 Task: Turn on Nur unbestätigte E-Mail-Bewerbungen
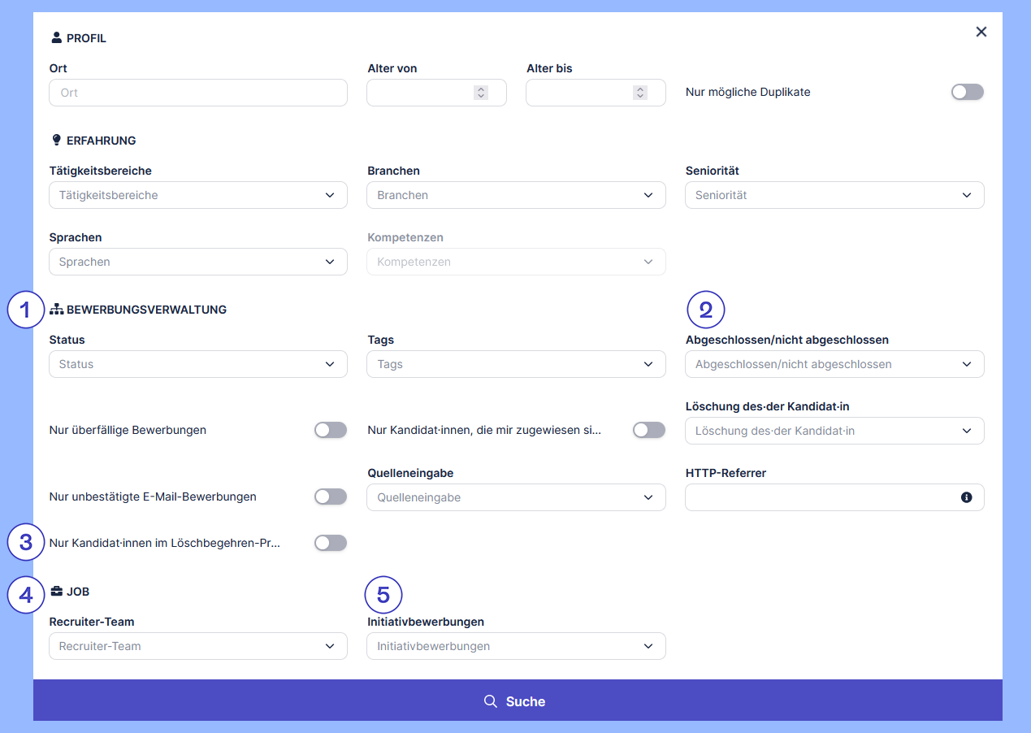point(331,497)
